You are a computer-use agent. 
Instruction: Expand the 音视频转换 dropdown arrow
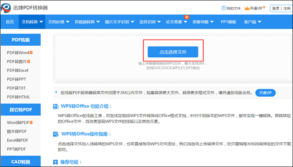98,22
